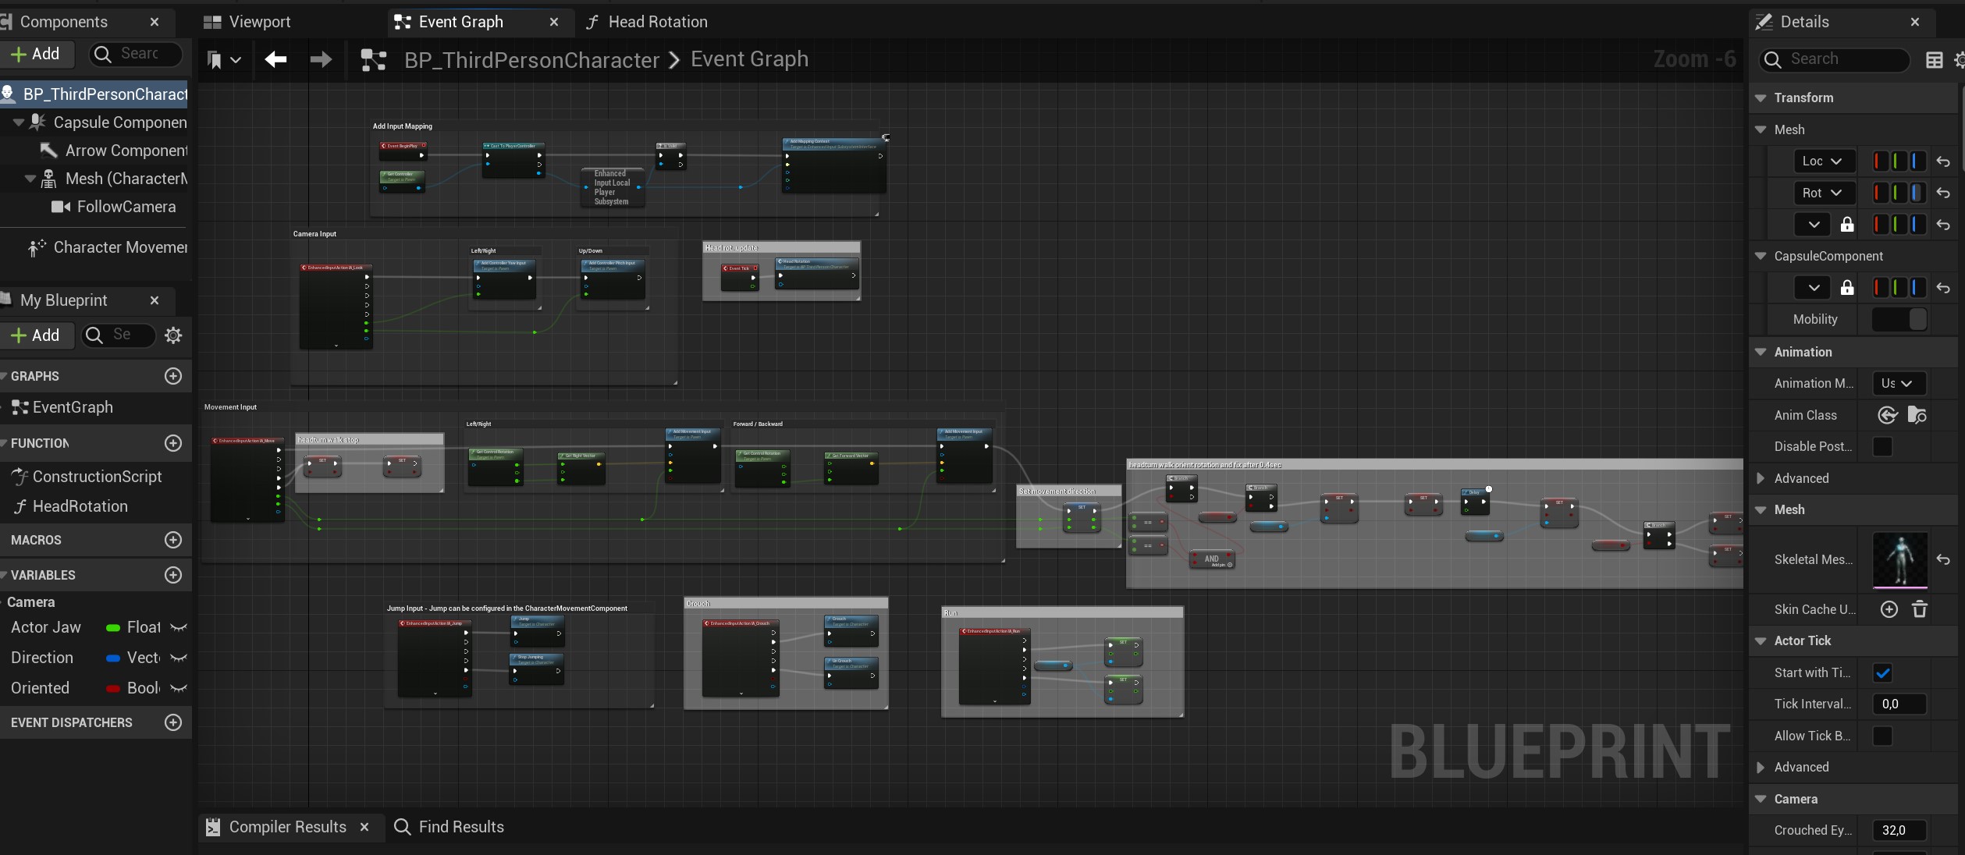Open the My Blueprint settings gear
The height and width of the screenshot is (855, 1965).
[x=173, y=335]
